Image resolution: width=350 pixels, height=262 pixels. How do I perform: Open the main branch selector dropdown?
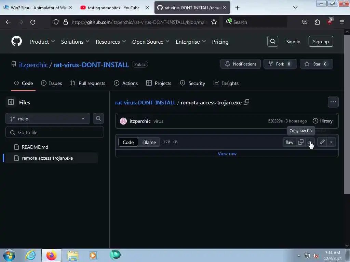48,118
